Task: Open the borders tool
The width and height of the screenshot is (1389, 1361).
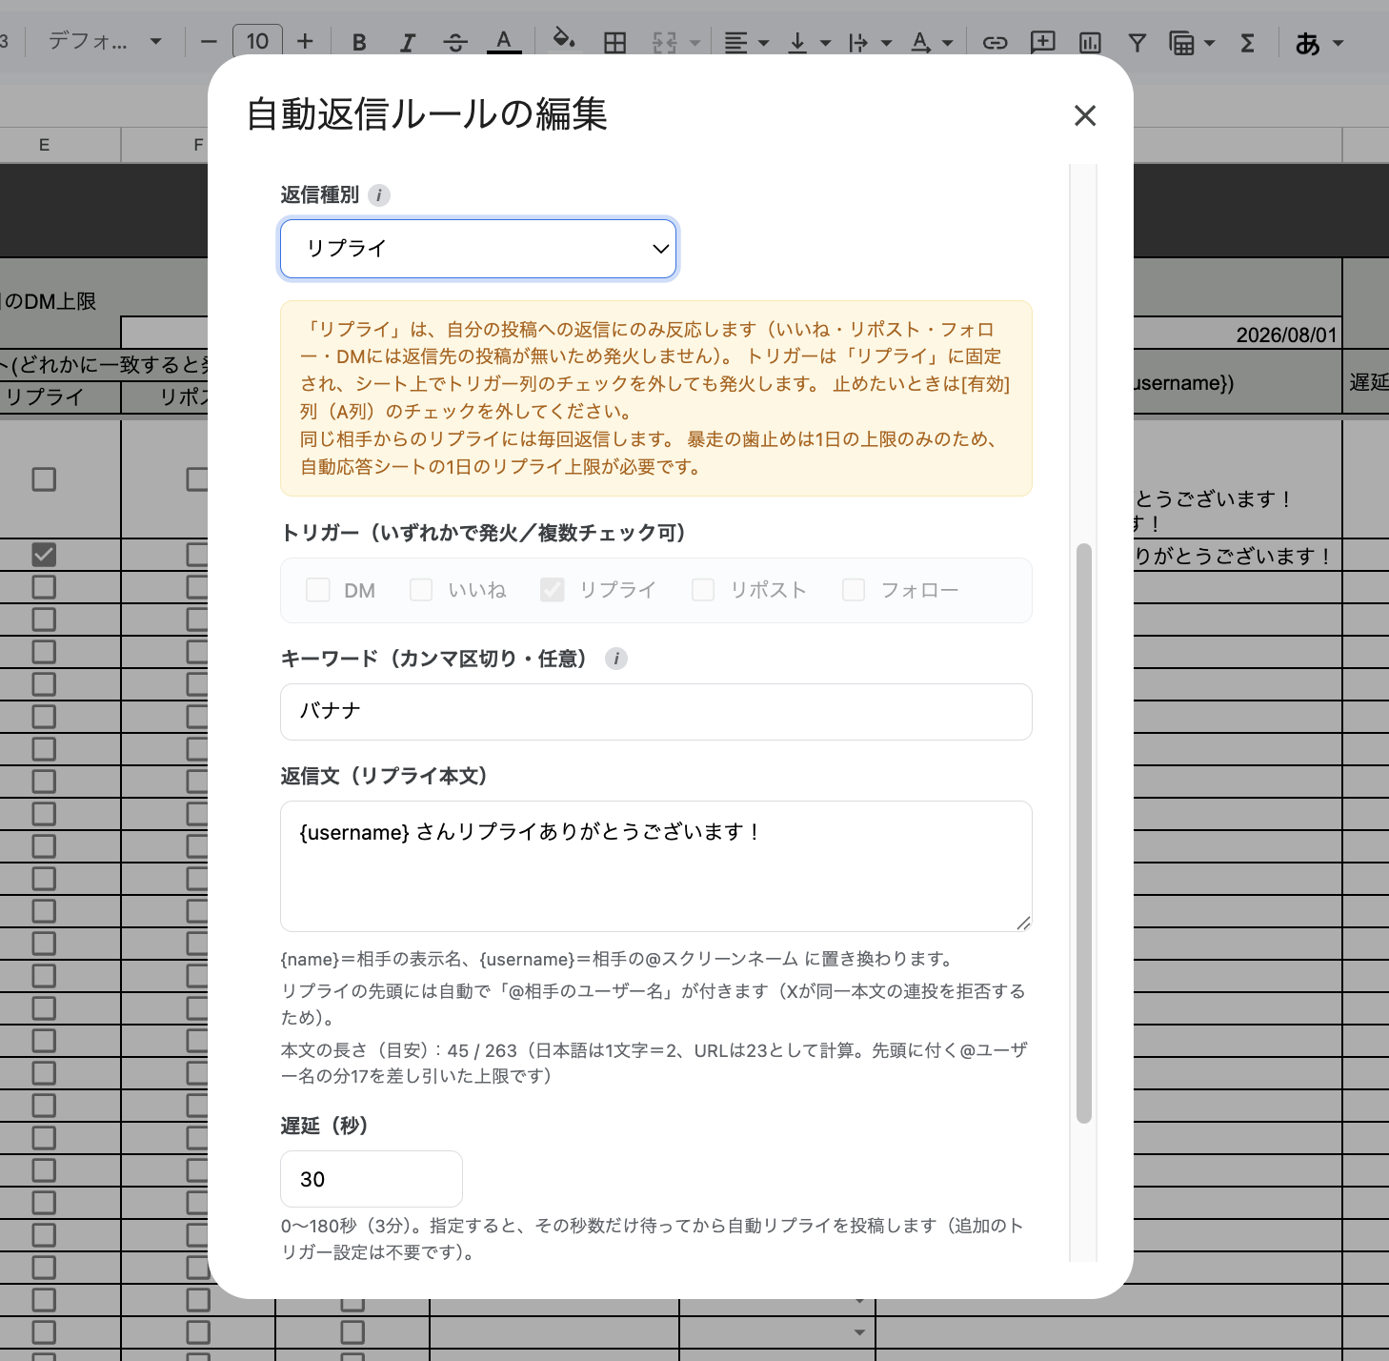Action: [x=615, y=42]
